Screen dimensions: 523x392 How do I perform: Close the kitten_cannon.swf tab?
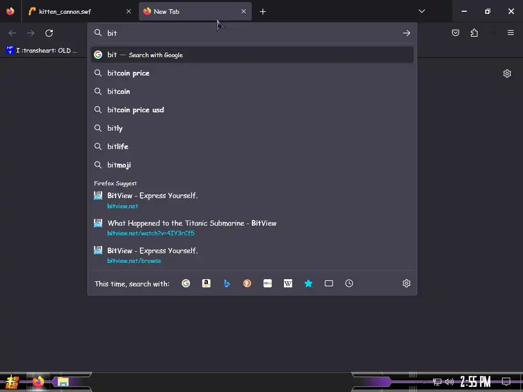point(129,11)
